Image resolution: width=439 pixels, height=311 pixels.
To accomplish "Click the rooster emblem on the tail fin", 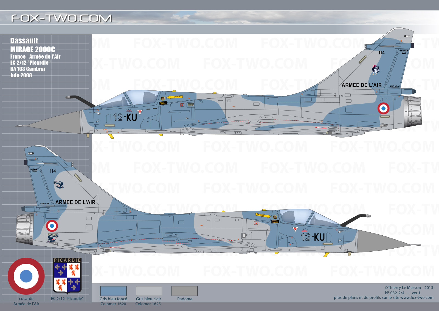I will click(376, 70).
